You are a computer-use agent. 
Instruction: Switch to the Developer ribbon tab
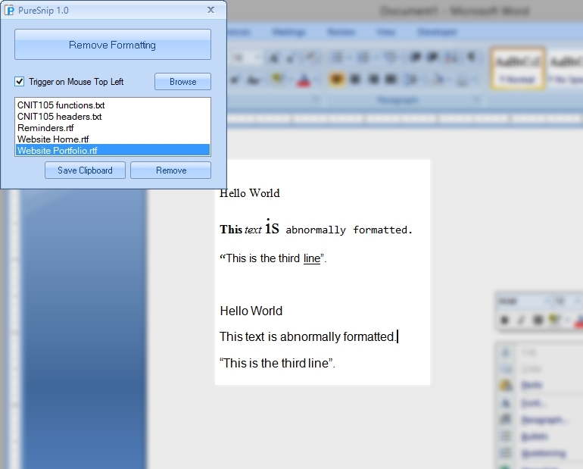[x=437, y=33]
